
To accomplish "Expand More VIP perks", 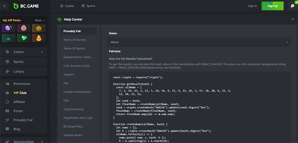I will 40,20.
